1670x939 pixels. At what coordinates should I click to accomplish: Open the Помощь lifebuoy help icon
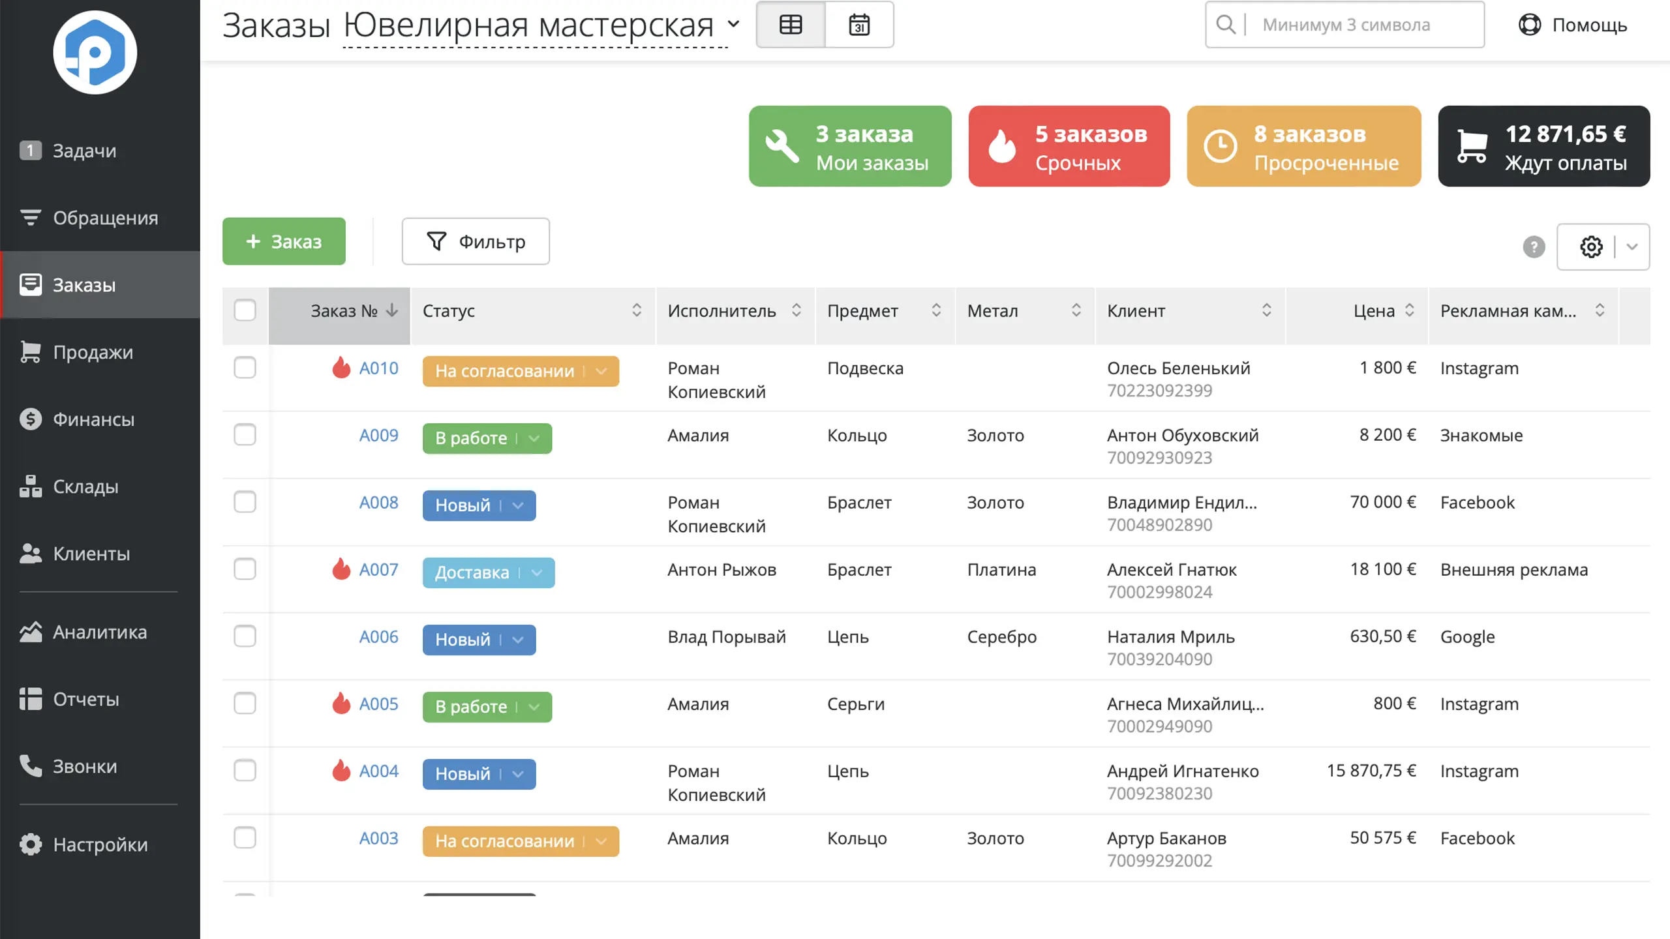[1529, 25]
